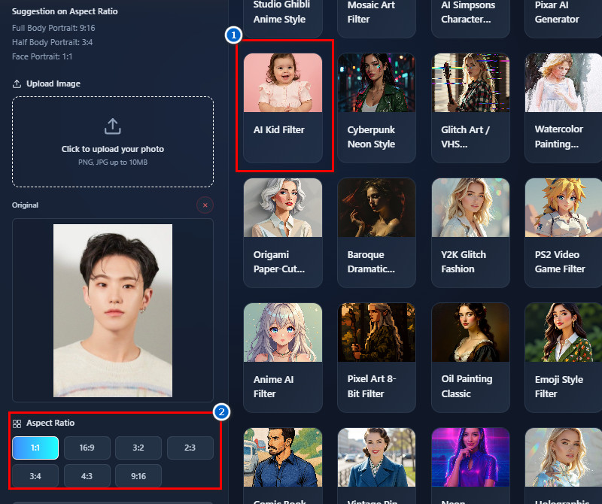This screenshot has height=504, width=602.
Task: Apply the Glitch Art / VHS filter
Action: pos(470,107)
